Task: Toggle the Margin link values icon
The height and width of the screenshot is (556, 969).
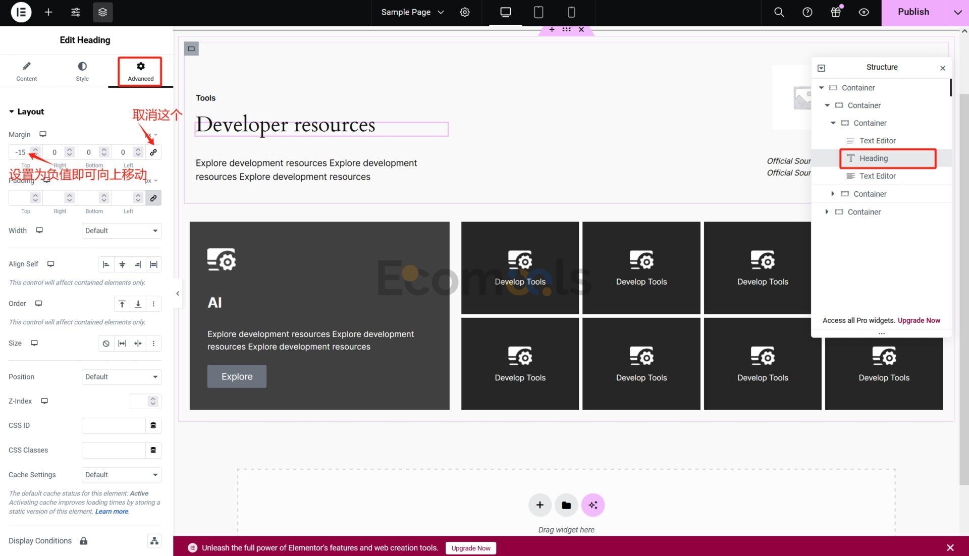Action: click(153, 152)
